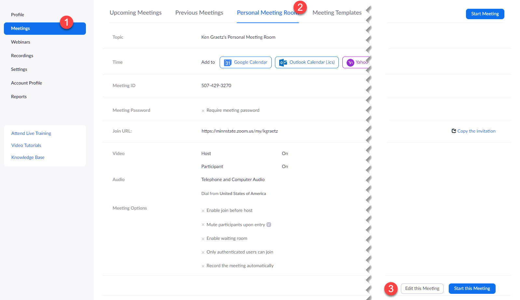This screenshot has height=300, width=520.
Task: Select the Meeting Templates tab
Action: pos(337,13)
